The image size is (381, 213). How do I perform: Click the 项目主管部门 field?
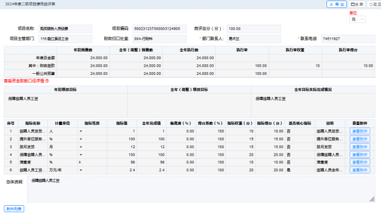pyautogui.click(x=66, y=39)
